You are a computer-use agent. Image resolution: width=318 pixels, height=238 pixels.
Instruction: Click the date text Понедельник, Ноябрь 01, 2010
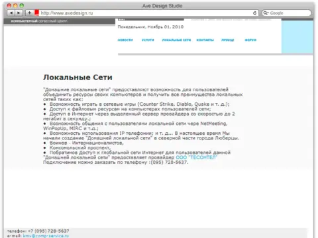(150, 27)
